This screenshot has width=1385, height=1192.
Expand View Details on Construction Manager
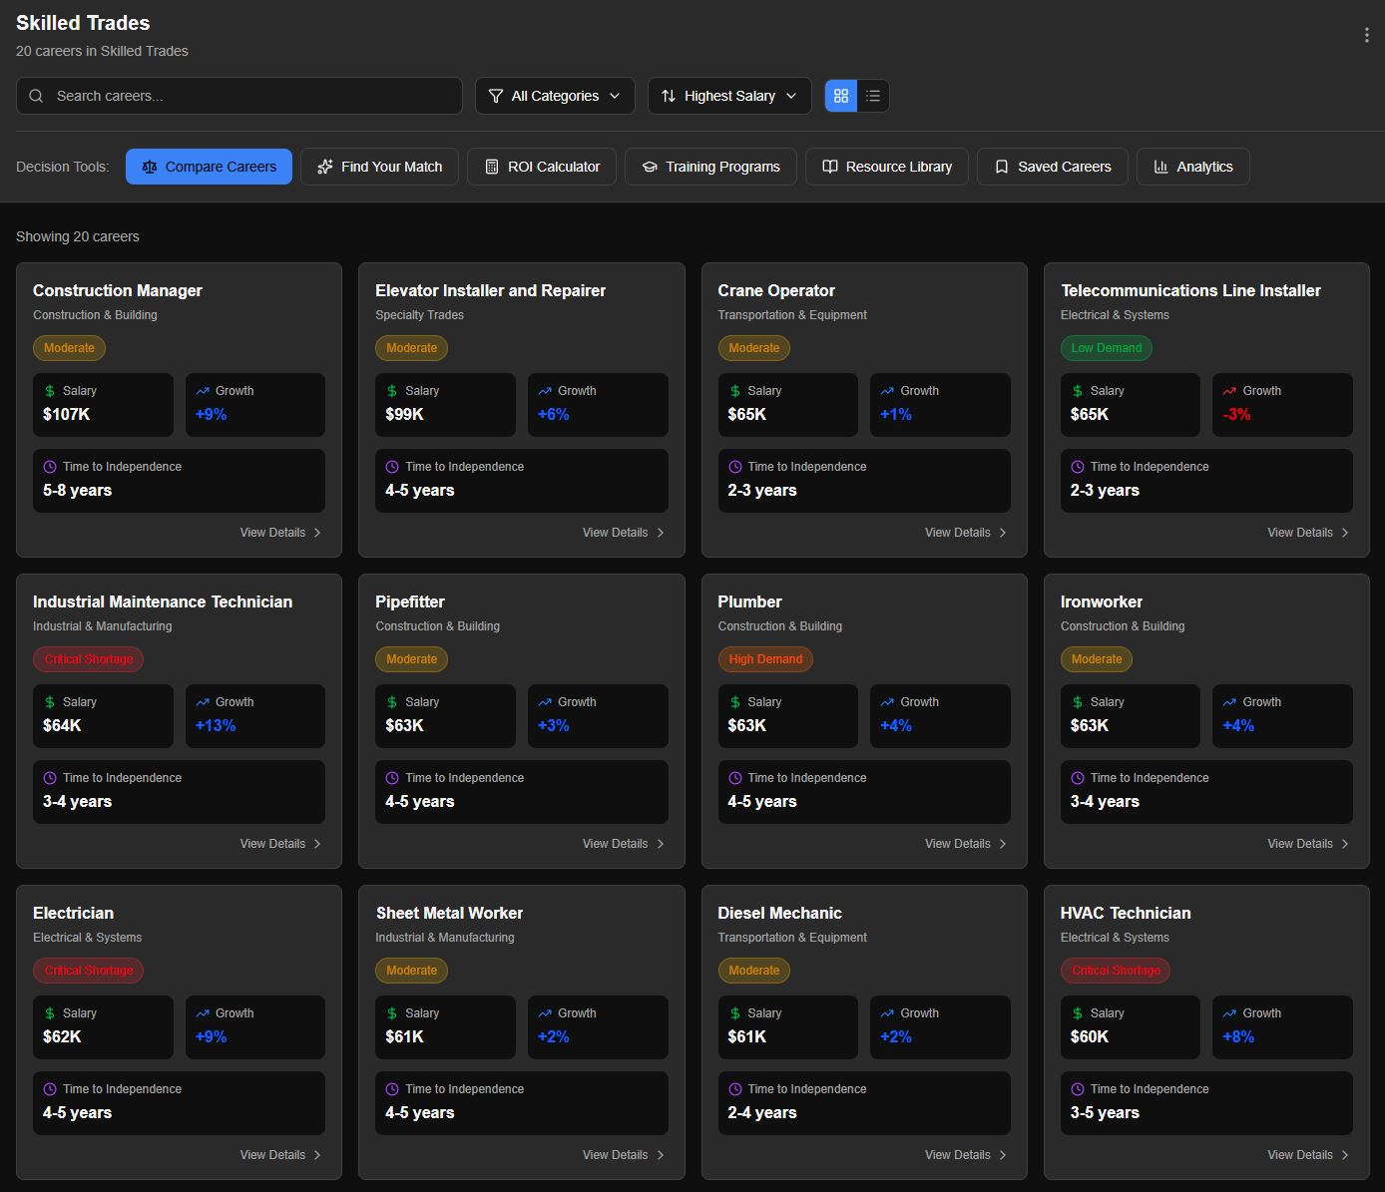click(280, 532)
